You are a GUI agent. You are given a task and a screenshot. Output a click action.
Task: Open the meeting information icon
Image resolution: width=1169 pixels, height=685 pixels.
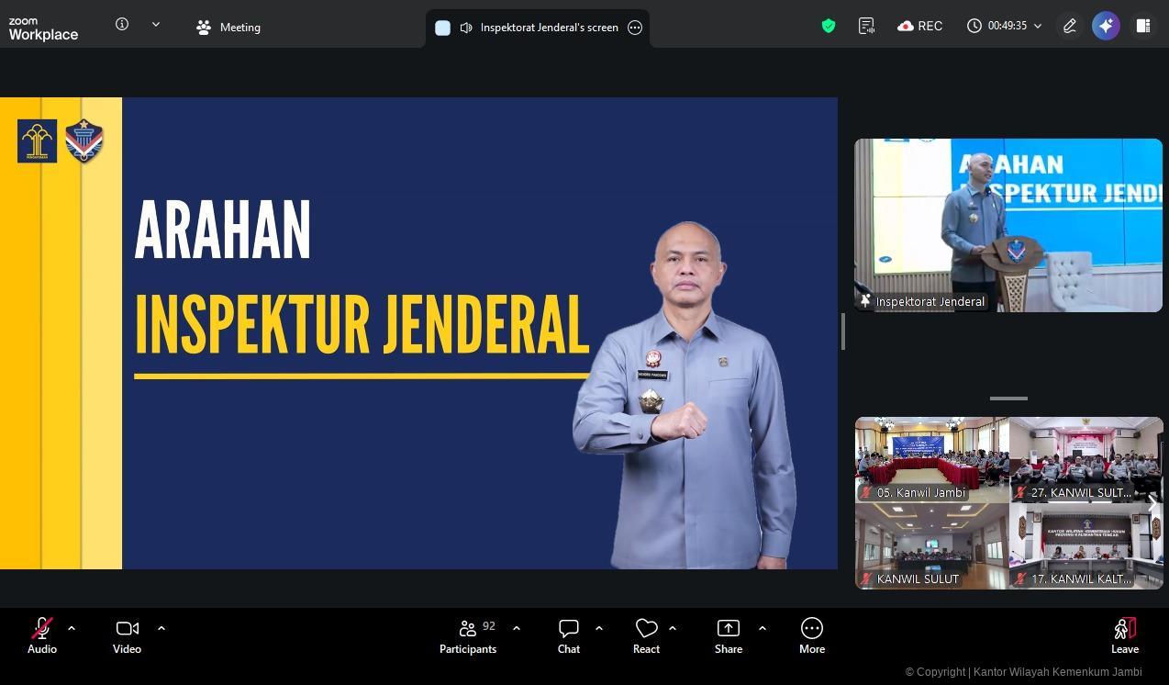[122, 25]
